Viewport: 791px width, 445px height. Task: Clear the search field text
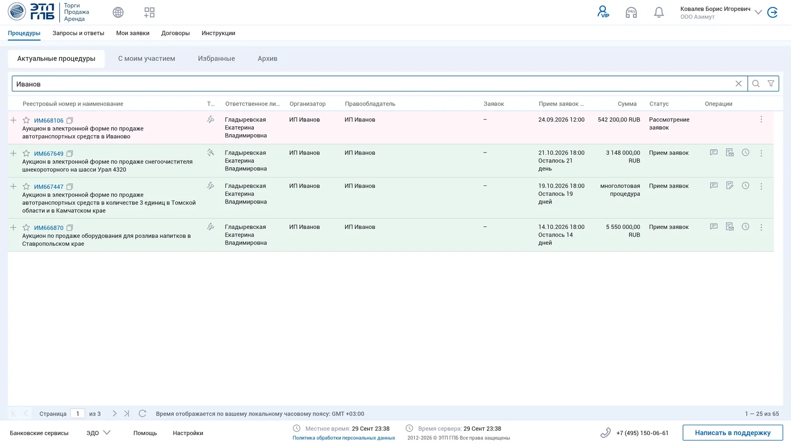[x=738, y=84]
